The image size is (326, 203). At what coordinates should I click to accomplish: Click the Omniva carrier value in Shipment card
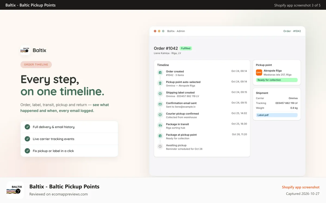click(293, 98)
